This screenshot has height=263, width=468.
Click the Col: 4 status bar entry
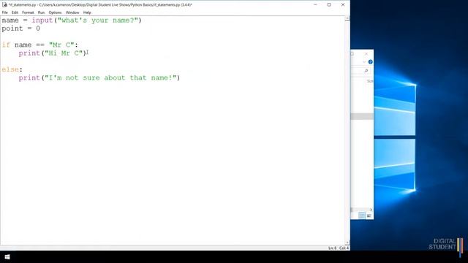[x=344, y=248]
